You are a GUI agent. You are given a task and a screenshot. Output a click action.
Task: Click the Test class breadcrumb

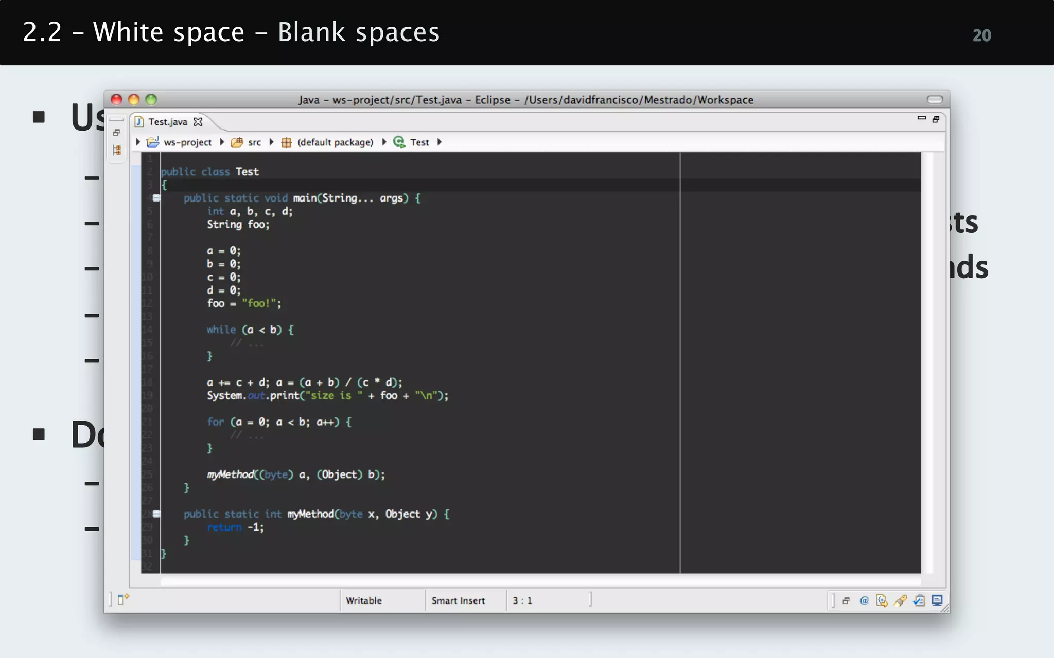pos(419,142)
